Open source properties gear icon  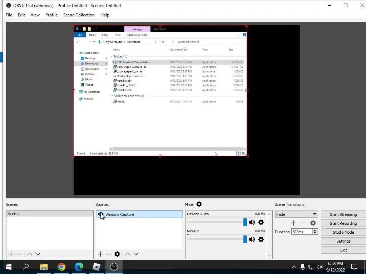[x=117, y=254]
